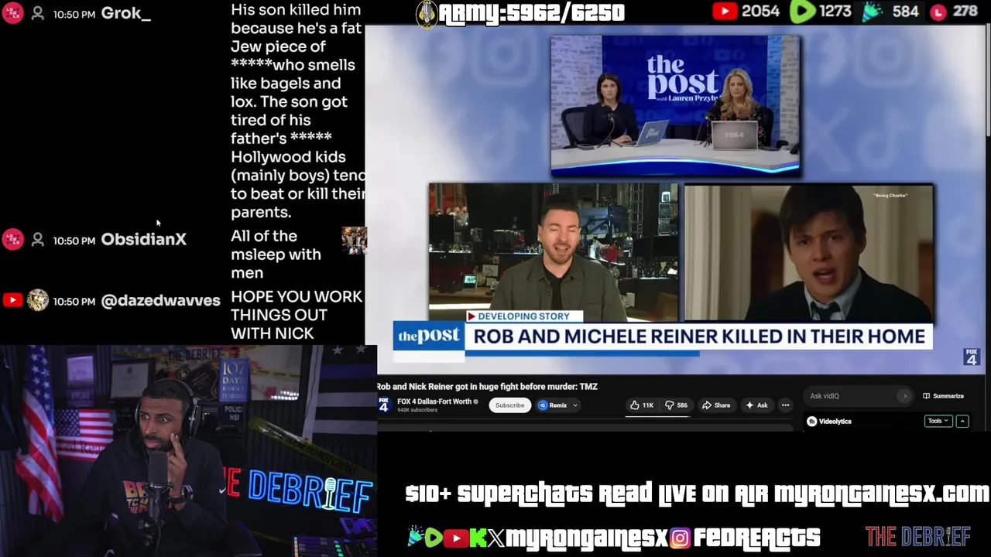Collapse the Videolytics panel with chevron
The width and height of the screenshot is (991, 557).
(x=962, y=422)
